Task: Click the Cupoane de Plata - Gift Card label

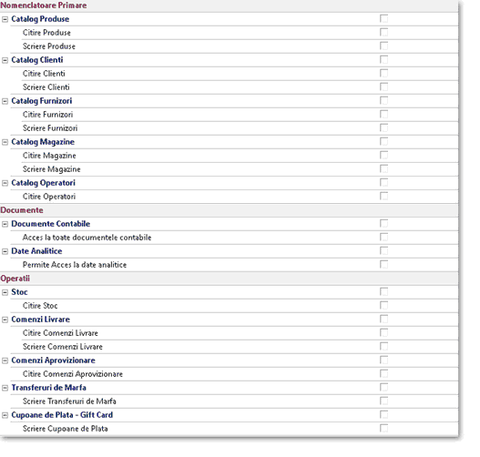Action: click(62, 415)
